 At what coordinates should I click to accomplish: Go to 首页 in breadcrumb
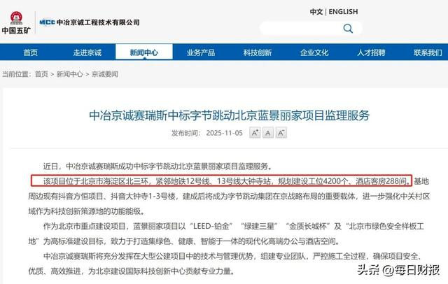coord(41,74)
